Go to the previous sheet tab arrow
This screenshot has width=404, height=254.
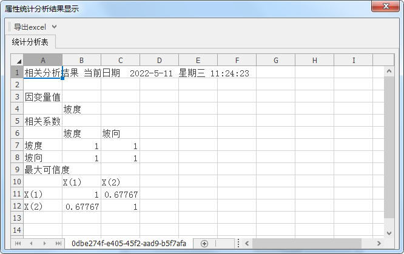tap(31, 243)
